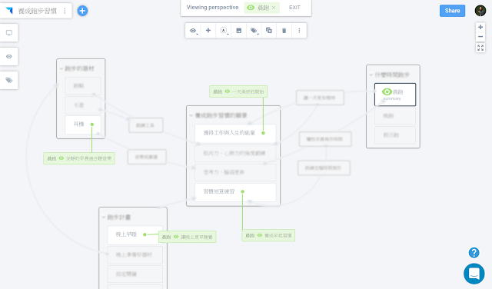
Task: Click the eye icon in the floating toolbar
Action: (x=193, y=31)
